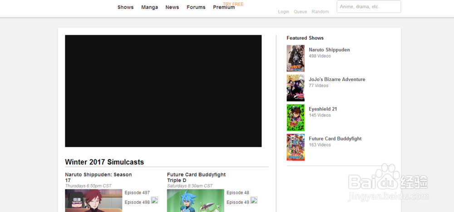454x212 pixels.
Task: Focus the 'Anime, drama, etc.' search box
Action: (369, 7)
